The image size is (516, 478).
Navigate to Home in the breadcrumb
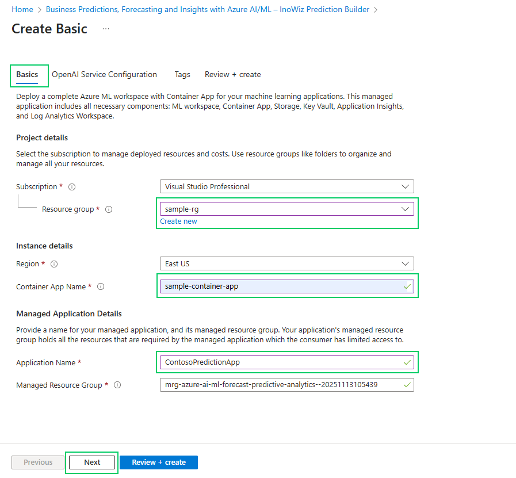[22, 10]
